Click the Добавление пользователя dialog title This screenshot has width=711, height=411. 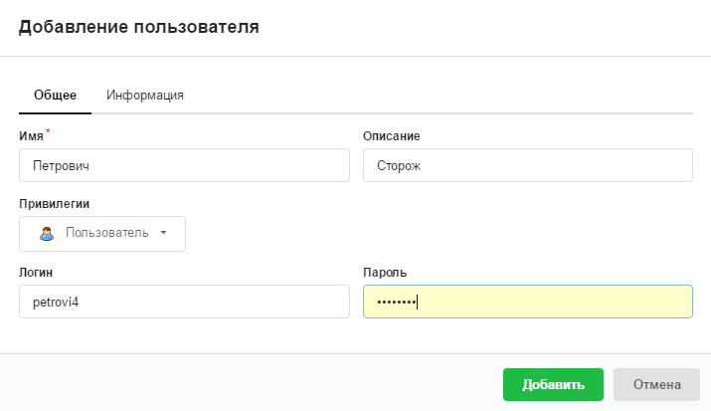click(x=138, y=28)
